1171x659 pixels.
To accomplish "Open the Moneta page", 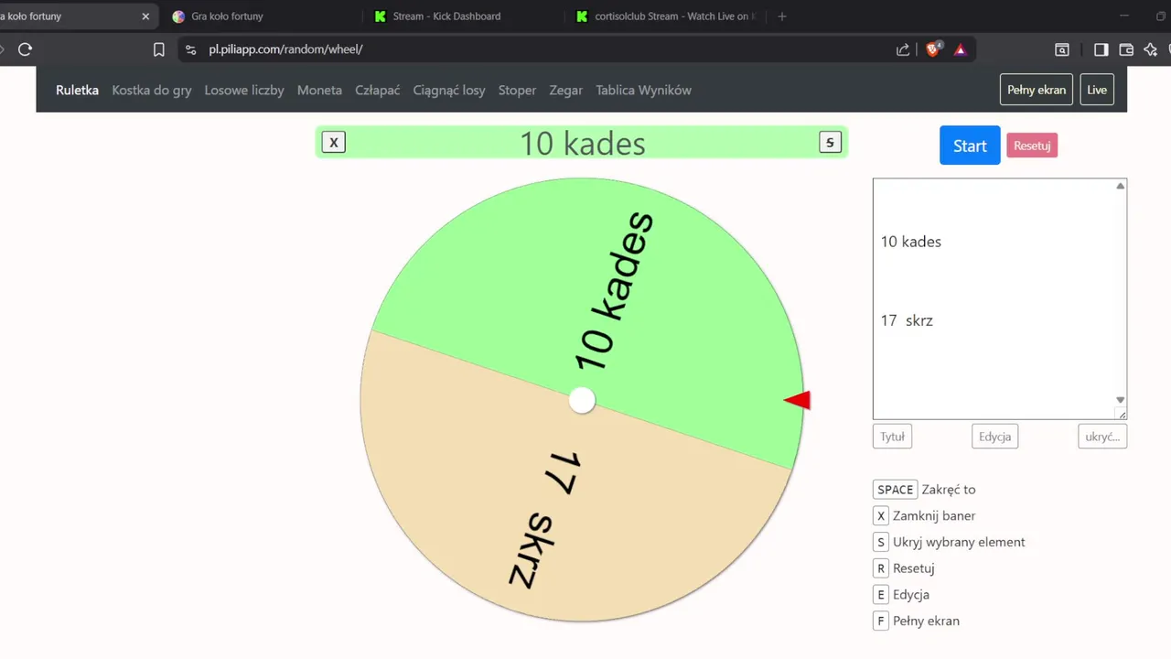I will tap(319, 90).
